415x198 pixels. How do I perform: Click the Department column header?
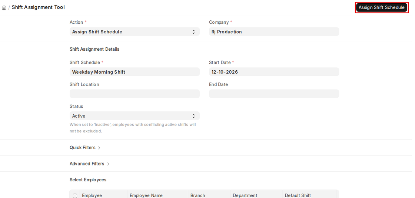pyautogui.click(x=245, y=196)
